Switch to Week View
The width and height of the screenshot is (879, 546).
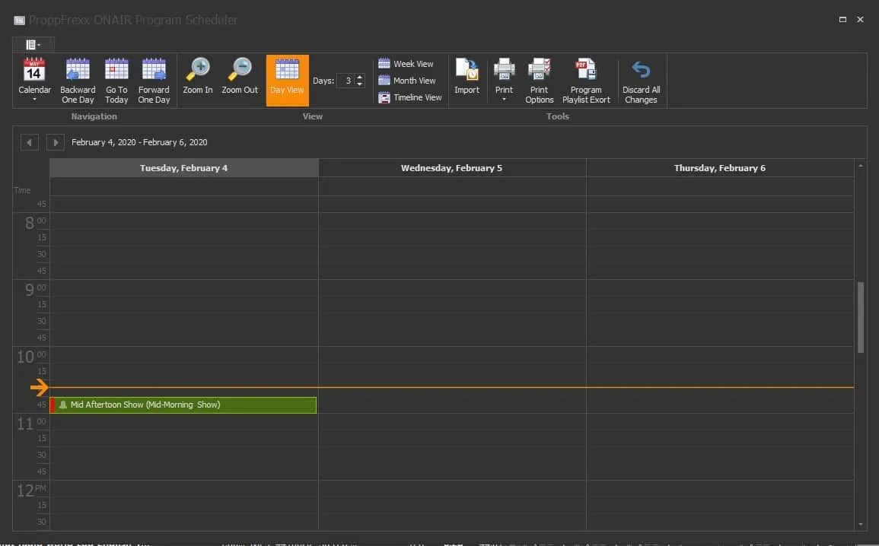tap(408, 63)
